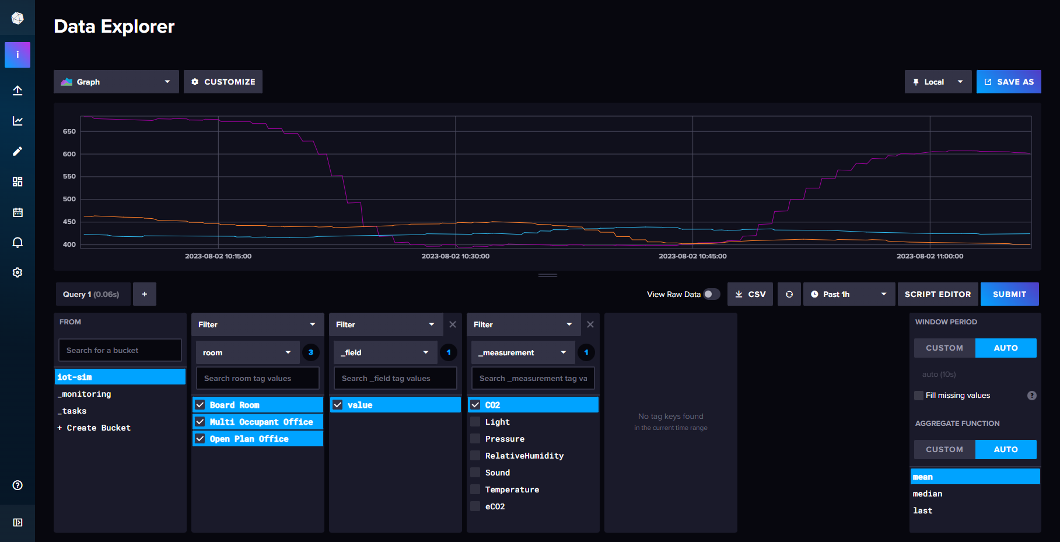Open Load Data upload icon in sidebar
Screen dimensions: 1060x542
pyautogui.click(x=18, y=90)
